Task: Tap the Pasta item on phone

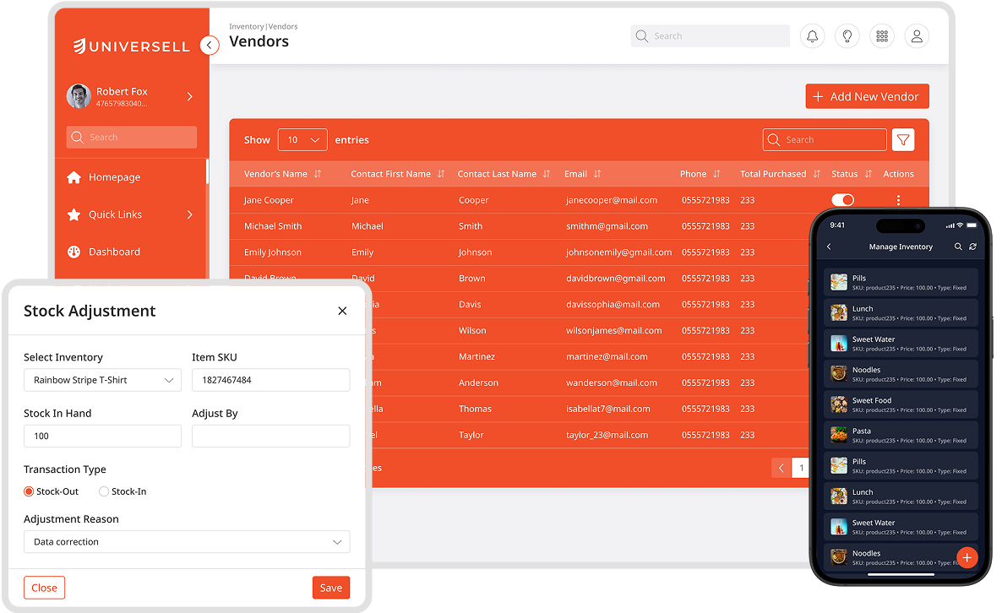Action: (901, 435)
